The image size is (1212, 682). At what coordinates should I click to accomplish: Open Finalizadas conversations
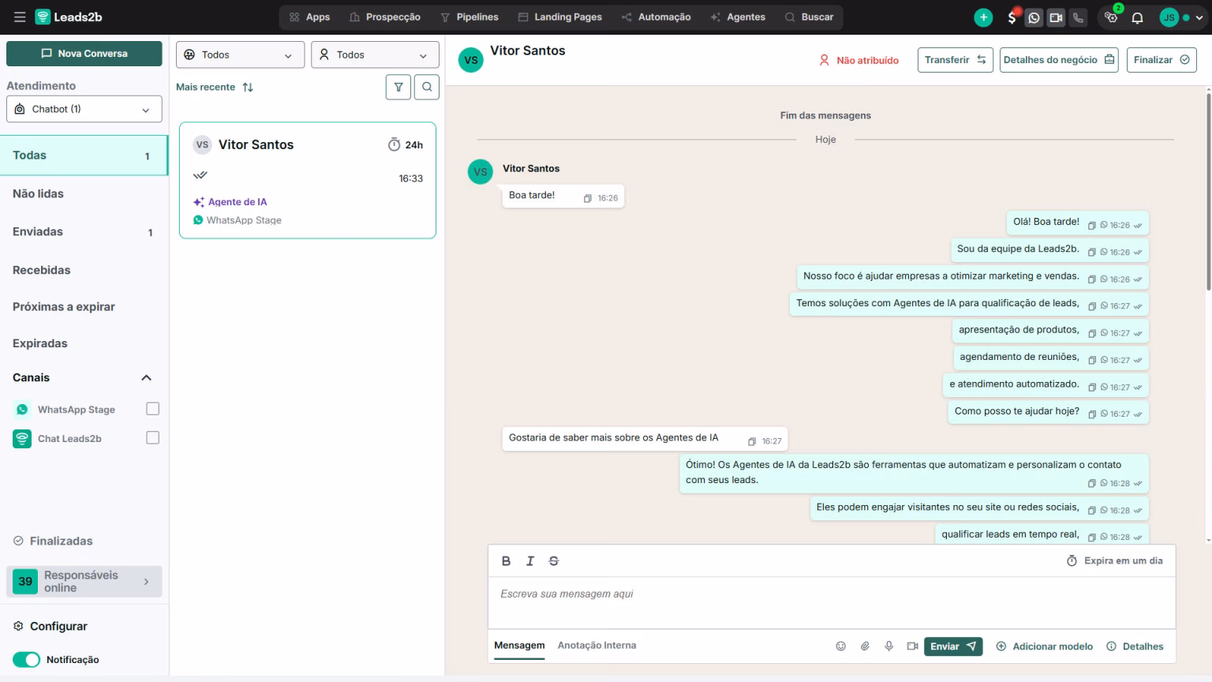(53, 541)
